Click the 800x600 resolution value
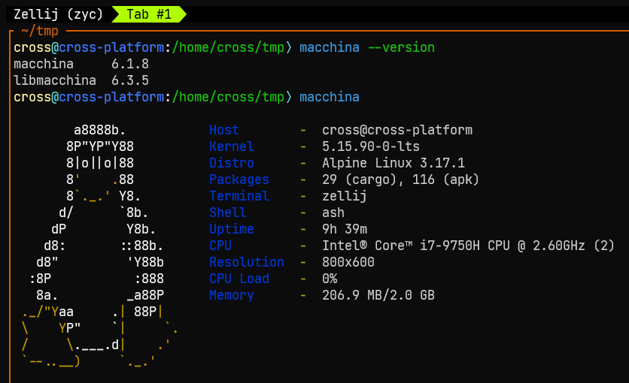The image size is (629, 383). coord(348,262)
